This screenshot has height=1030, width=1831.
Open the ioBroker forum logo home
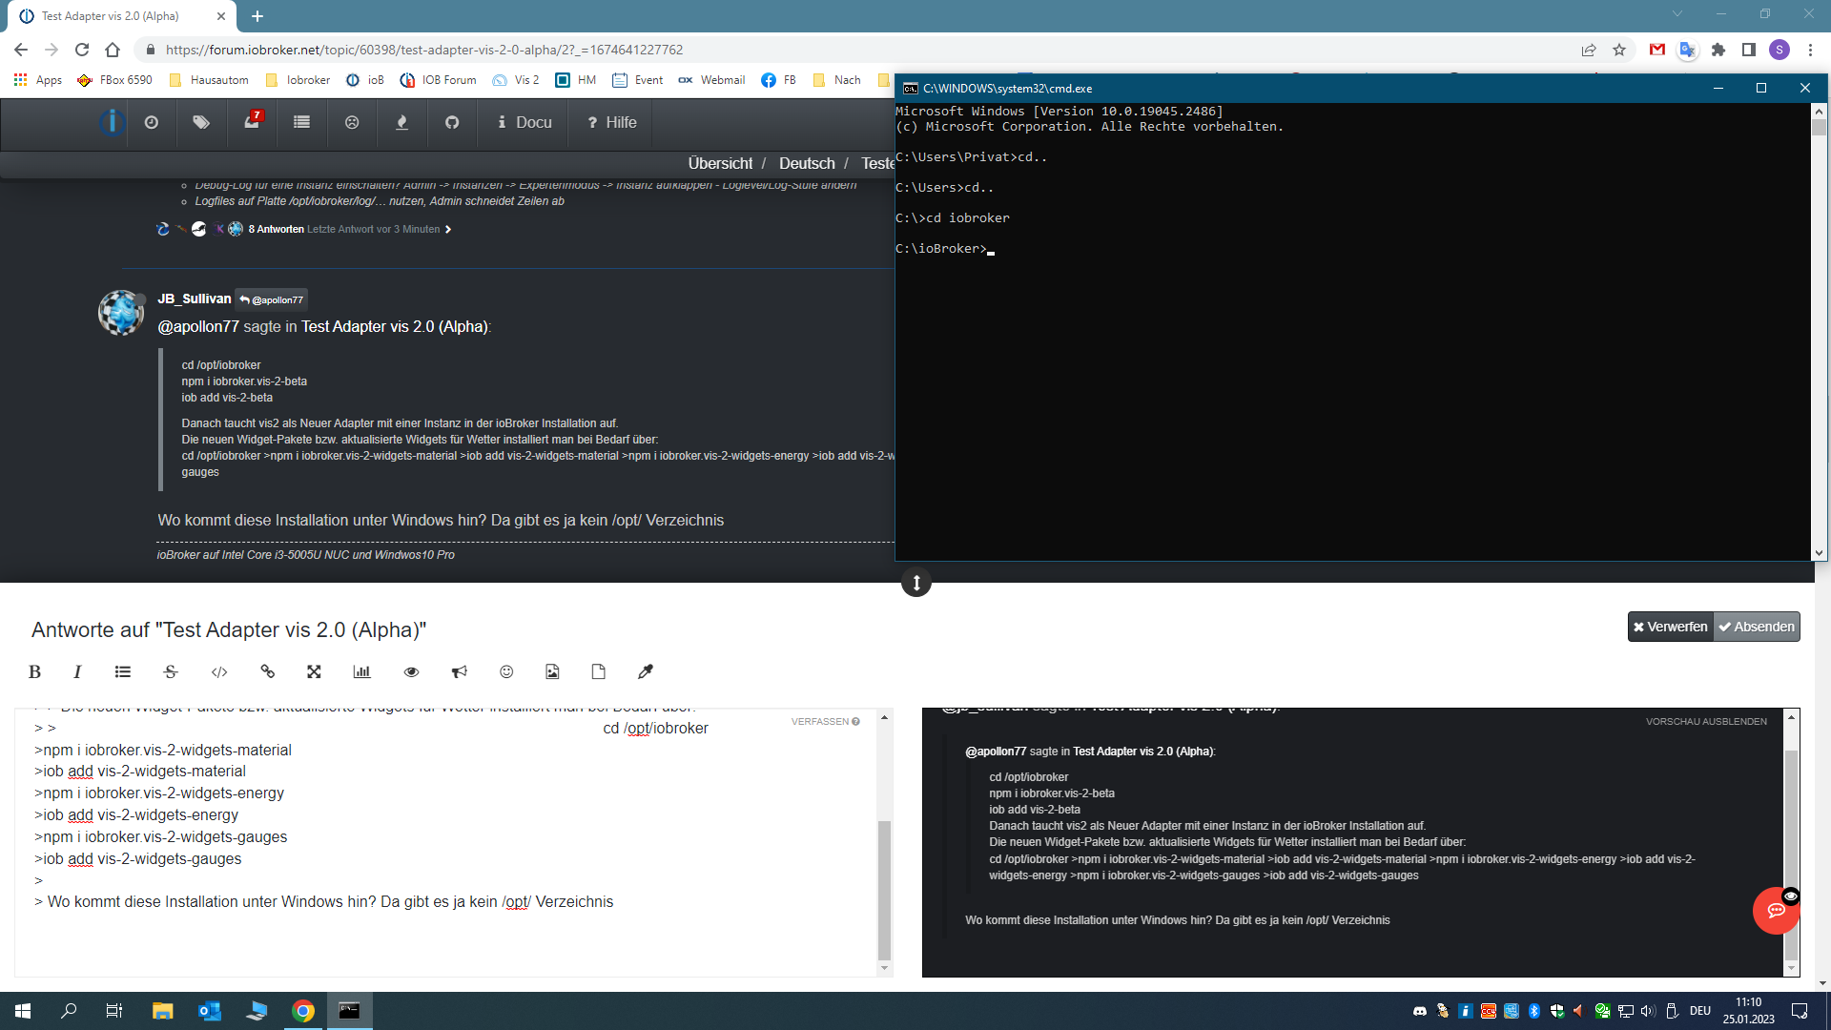(x=113, y=122)
